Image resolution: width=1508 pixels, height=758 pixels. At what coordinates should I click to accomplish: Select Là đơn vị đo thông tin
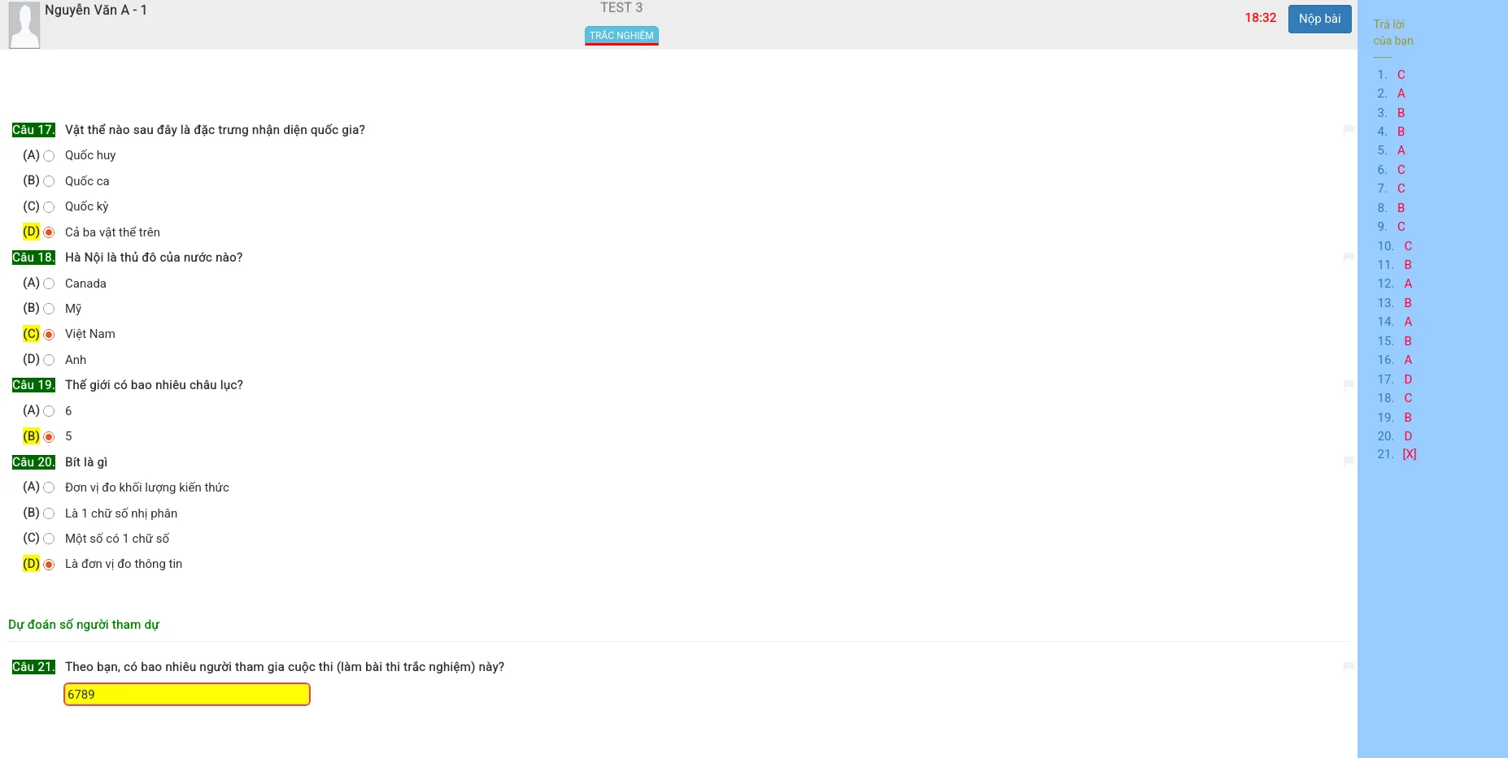[x=49, y=565]
